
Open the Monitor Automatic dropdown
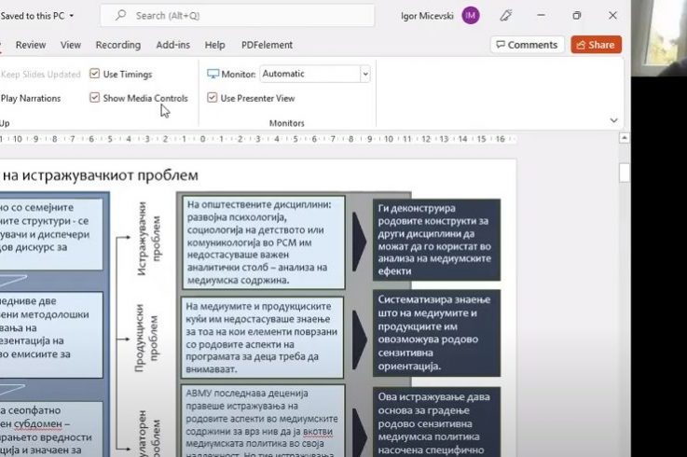pos(364,74)
